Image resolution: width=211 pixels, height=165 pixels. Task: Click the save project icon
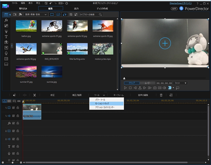[46, 3]
